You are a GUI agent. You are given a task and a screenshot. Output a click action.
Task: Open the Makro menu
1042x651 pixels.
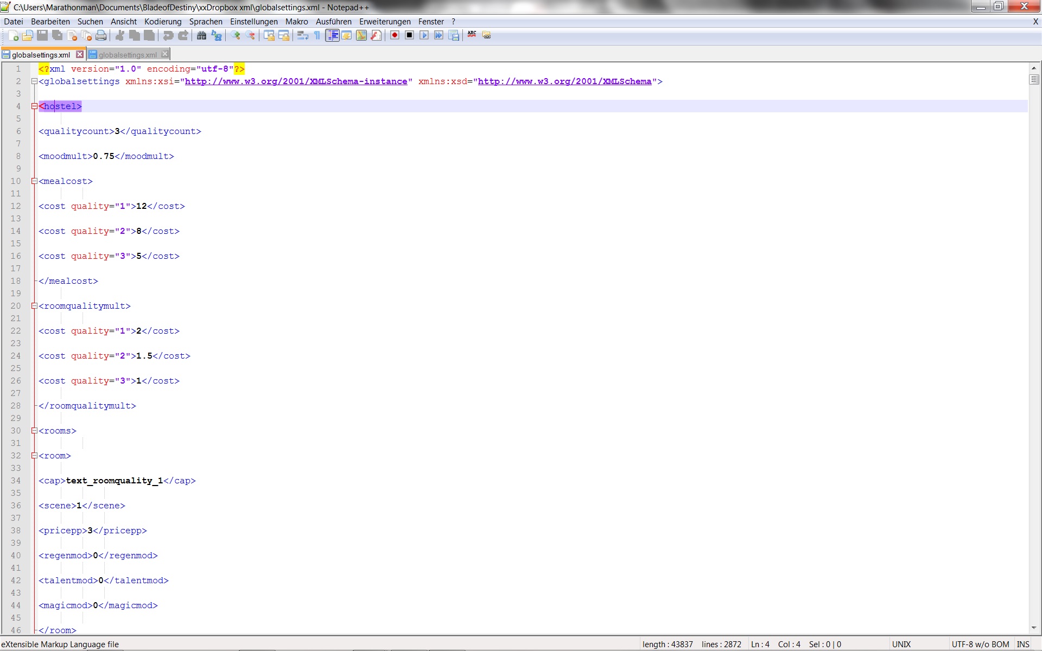(297, 22)
